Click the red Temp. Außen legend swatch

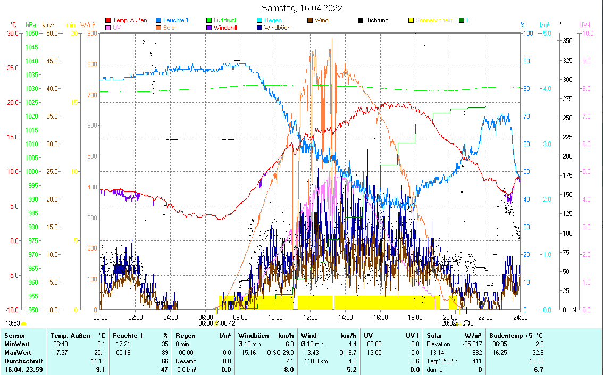108,20
